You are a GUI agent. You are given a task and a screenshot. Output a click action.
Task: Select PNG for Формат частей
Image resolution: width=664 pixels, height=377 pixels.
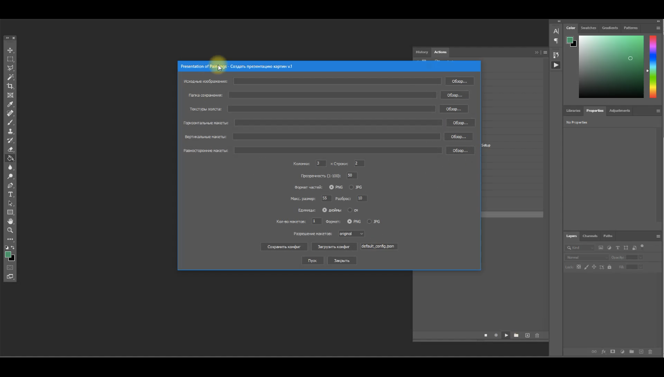coord(332,187)
